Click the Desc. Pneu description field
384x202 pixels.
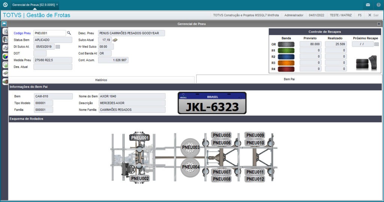pyautogui.click(x=132, y=33)
